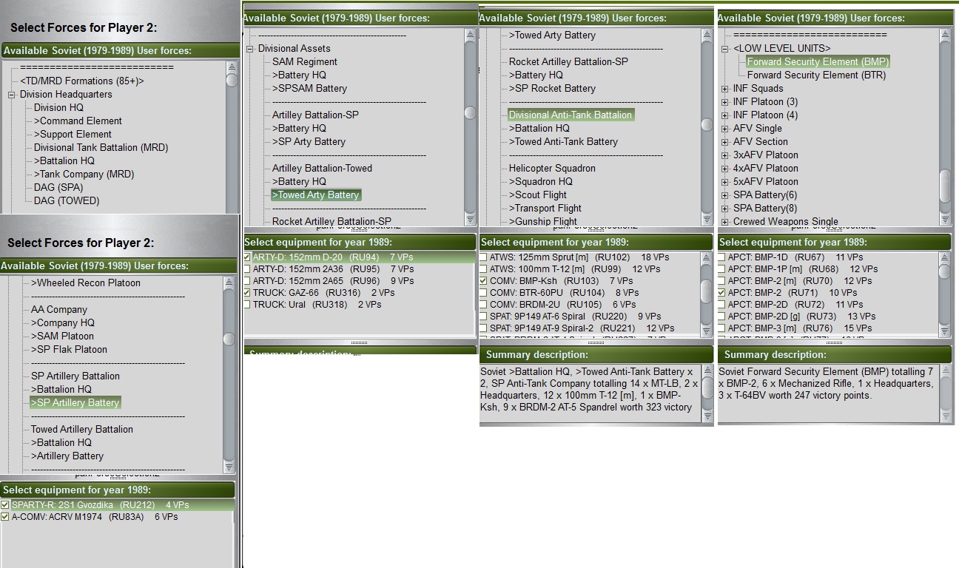Select Artilley Battalion-Towed tree item

(x=322, y=169)
